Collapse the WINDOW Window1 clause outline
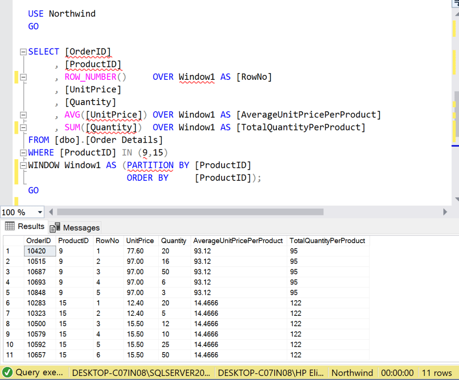 [23, 166]
